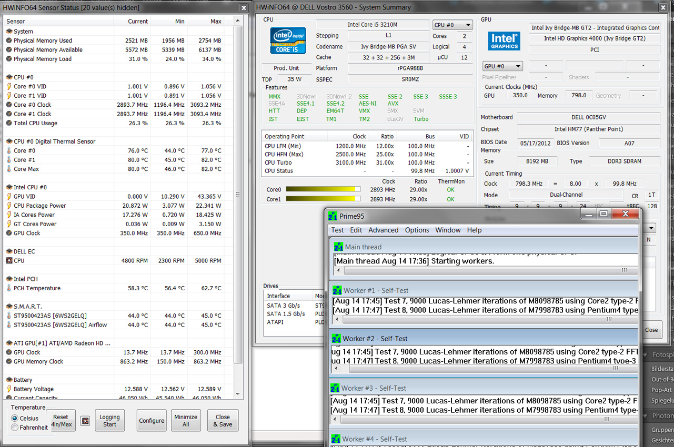Viewport: 674px width, 447px height.
Task: Click the Minimize All button
Action: point(186,421)
